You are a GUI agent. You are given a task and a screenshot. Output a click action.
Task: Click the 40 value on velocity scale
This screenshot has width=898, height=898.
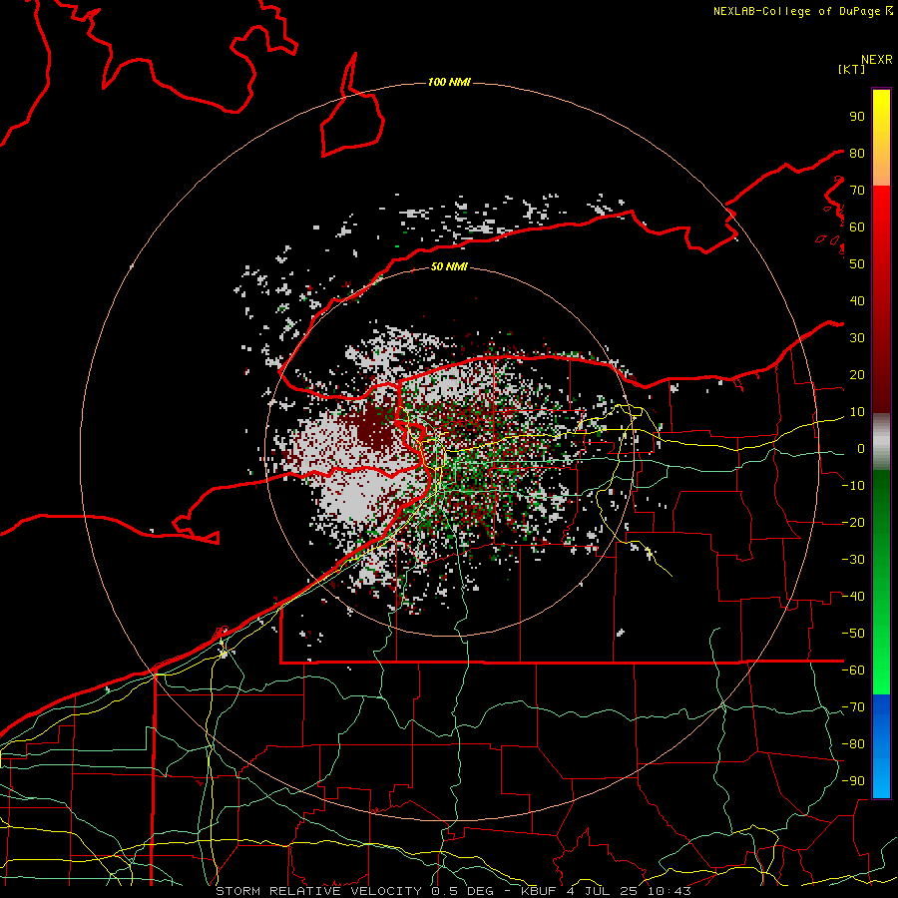(x=857, y=301)
